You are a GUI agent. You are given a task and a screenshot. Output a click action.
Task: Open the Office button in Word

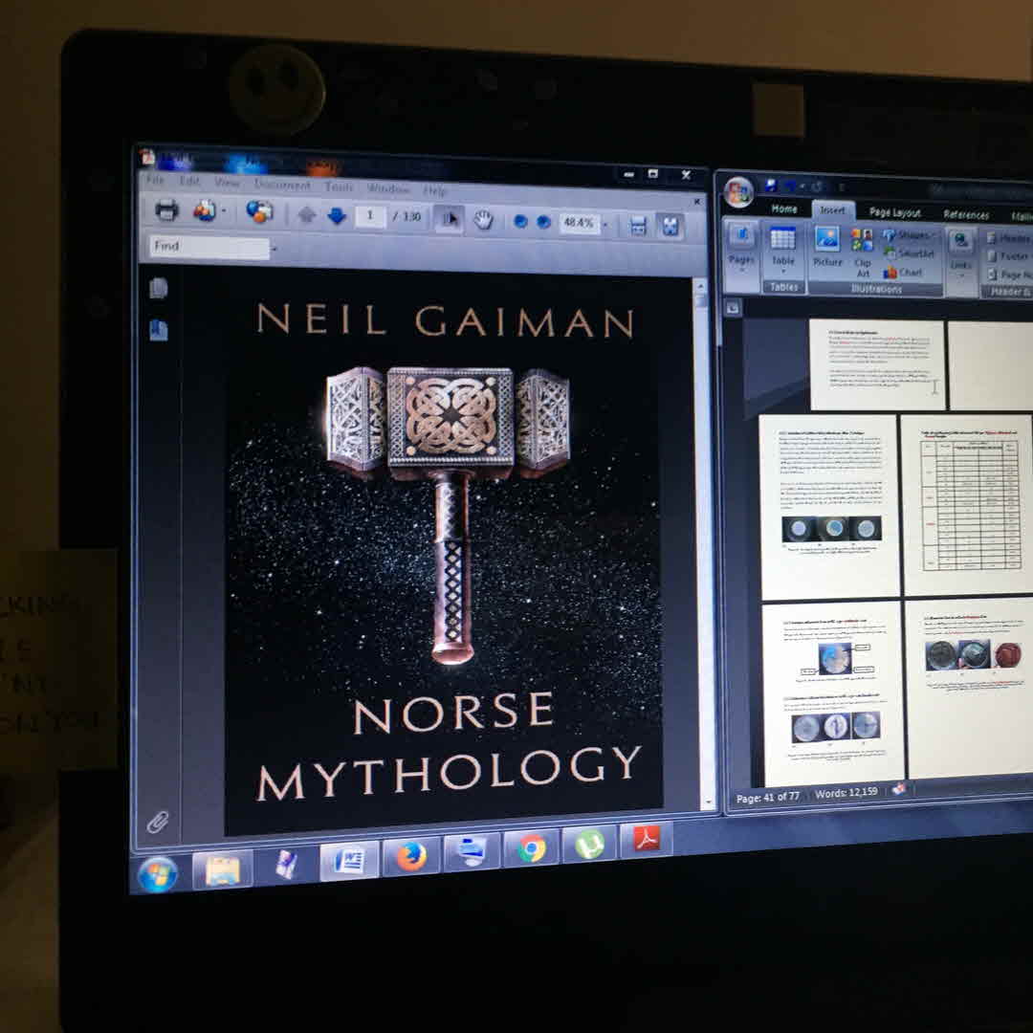click(x=738, y=191)
